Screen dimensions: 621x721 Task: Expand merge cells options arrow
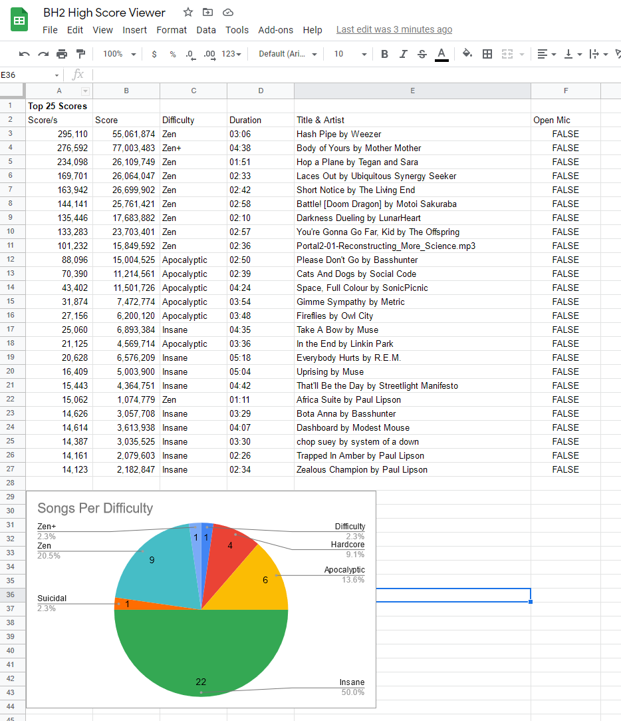(x=522, y=55)
